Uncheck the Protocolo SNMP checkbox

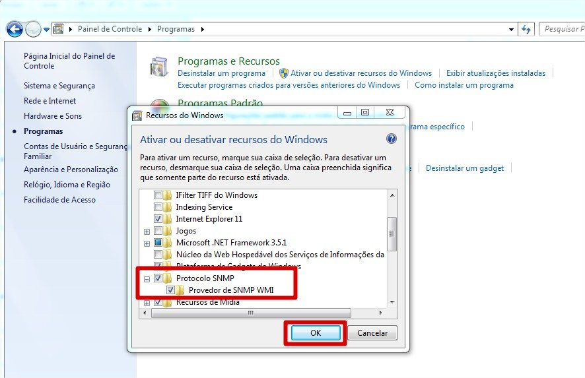[158, 278]
